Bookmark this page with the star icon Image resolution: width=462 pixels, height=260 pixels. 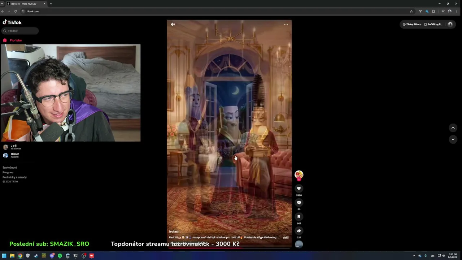point(411,12)
